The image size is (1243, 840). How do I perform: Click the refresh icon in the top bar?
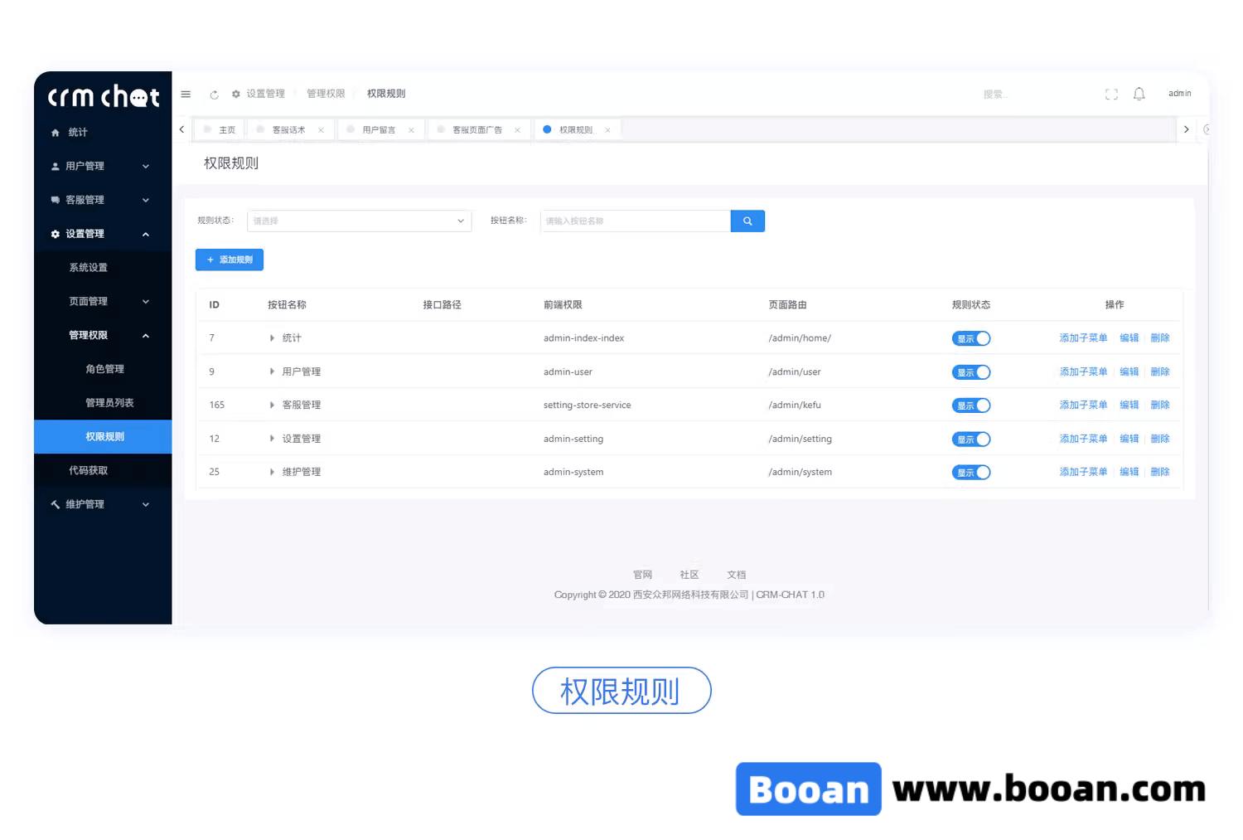coord(214,94)
